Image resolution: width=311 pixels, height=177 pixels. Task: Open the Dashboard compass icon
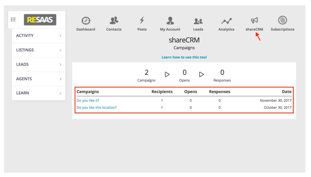[x=86, y=21]
